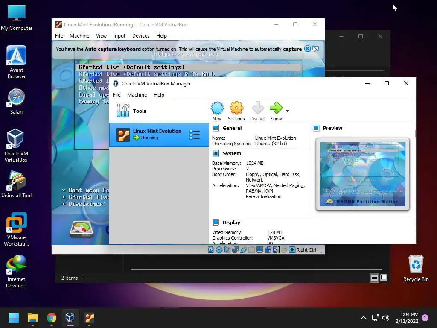Click the green Show arrow icon
437x328 pixels.
(276, 108)
